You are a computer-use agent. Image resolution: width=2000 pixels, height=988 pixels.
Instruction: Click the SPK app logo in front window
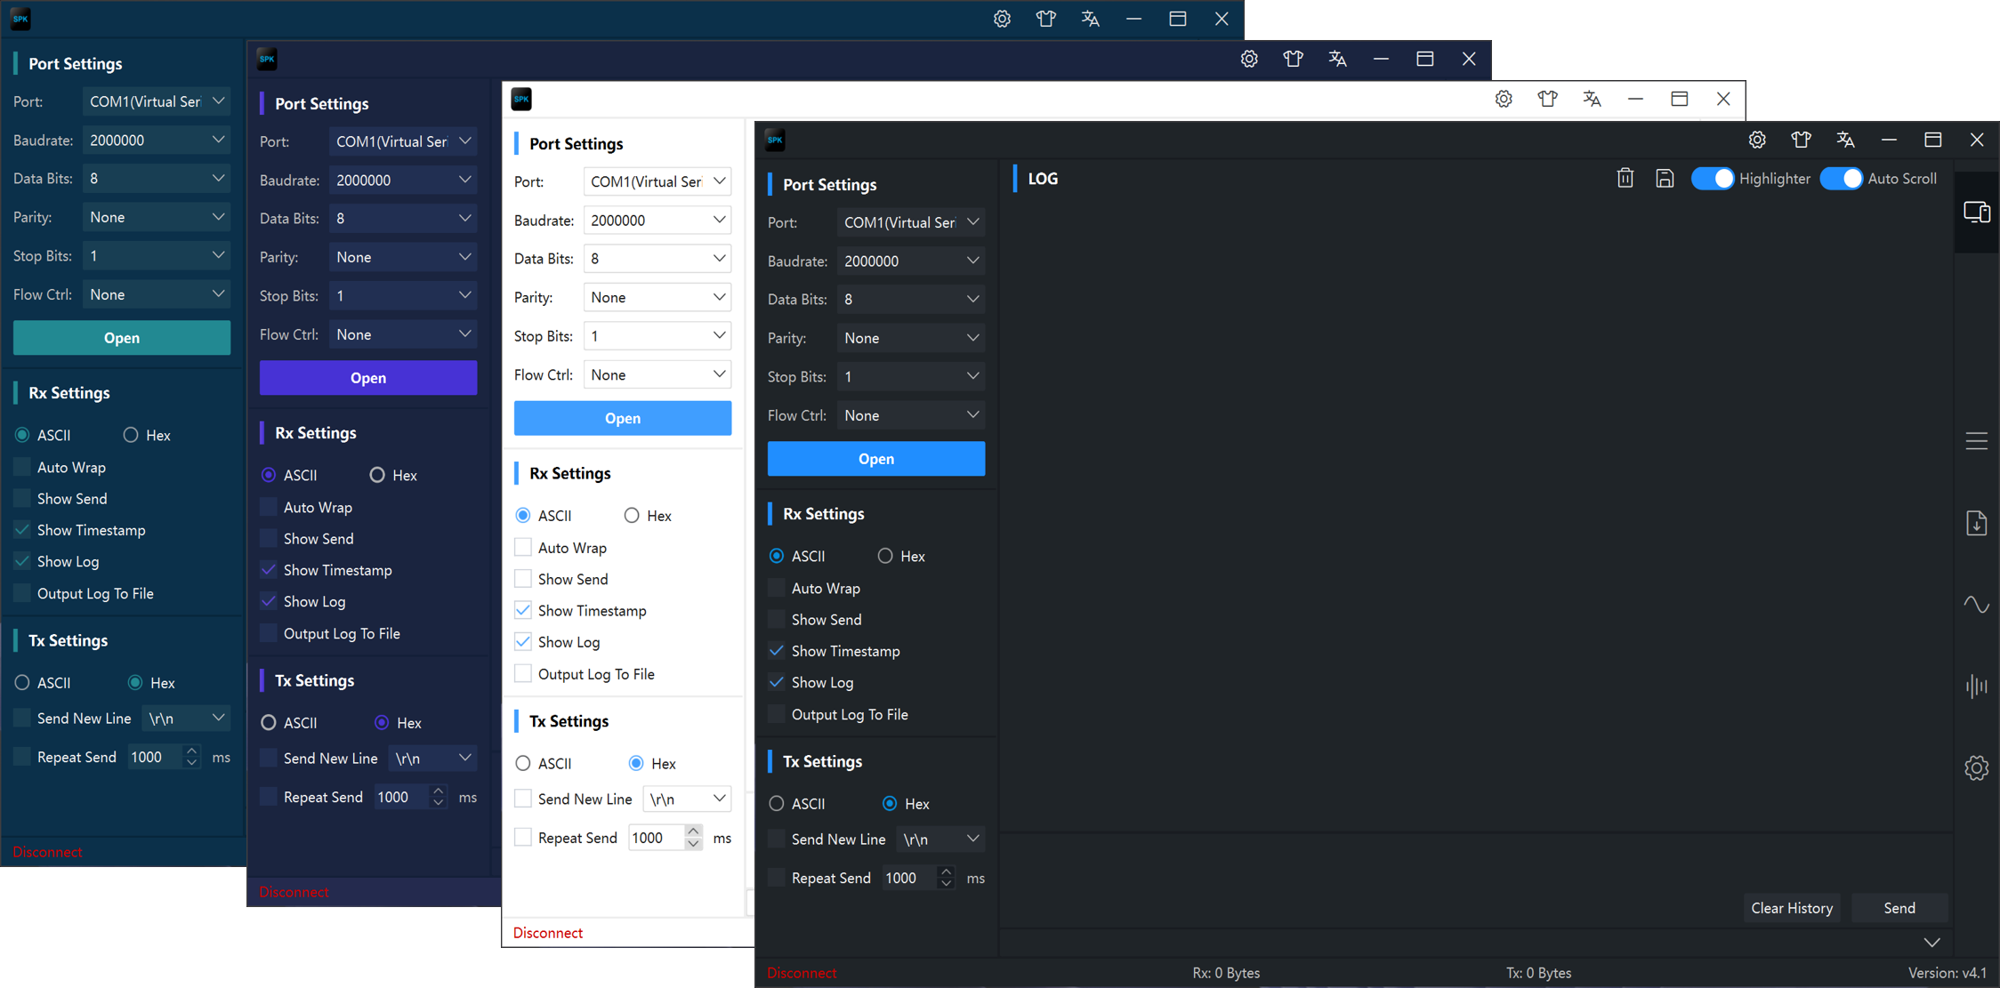click(x=775, y=140)
